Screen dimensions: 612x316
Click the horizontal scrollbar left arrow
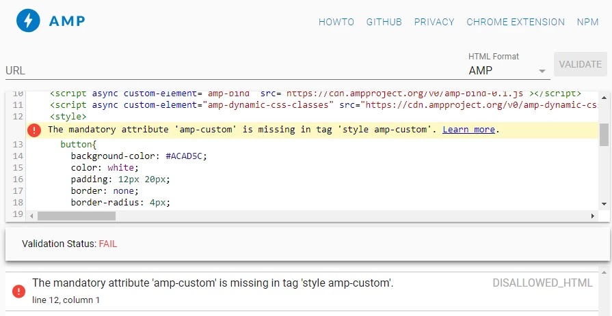pyautogui.click(x=31, y=216)
